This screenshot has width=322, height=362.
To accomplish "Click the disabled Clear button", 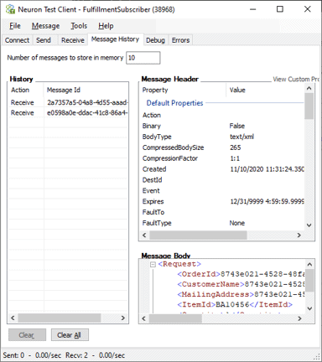I will (x=27, y=334).
